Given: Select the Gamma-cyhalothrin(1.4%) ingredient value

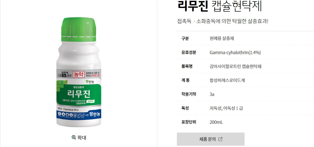Looking at the screenshot, I should click(235, 53).
